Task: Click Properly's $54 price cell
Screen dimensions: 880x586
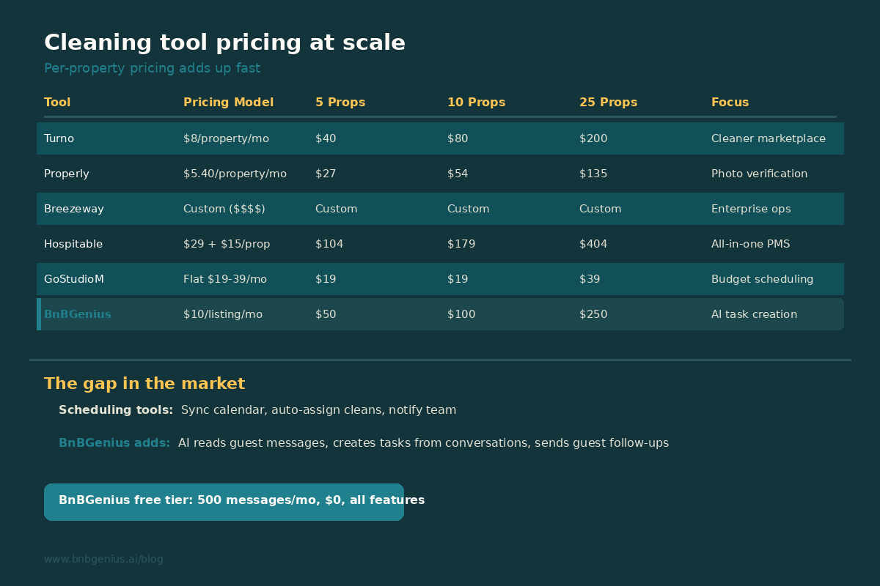Action: (x=458, y=174)
